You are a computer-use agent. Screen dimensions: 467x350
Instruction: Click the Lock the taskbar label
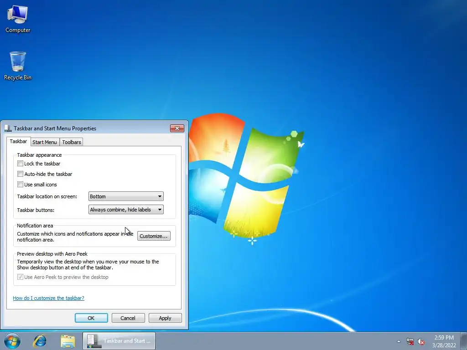[42, 164]
